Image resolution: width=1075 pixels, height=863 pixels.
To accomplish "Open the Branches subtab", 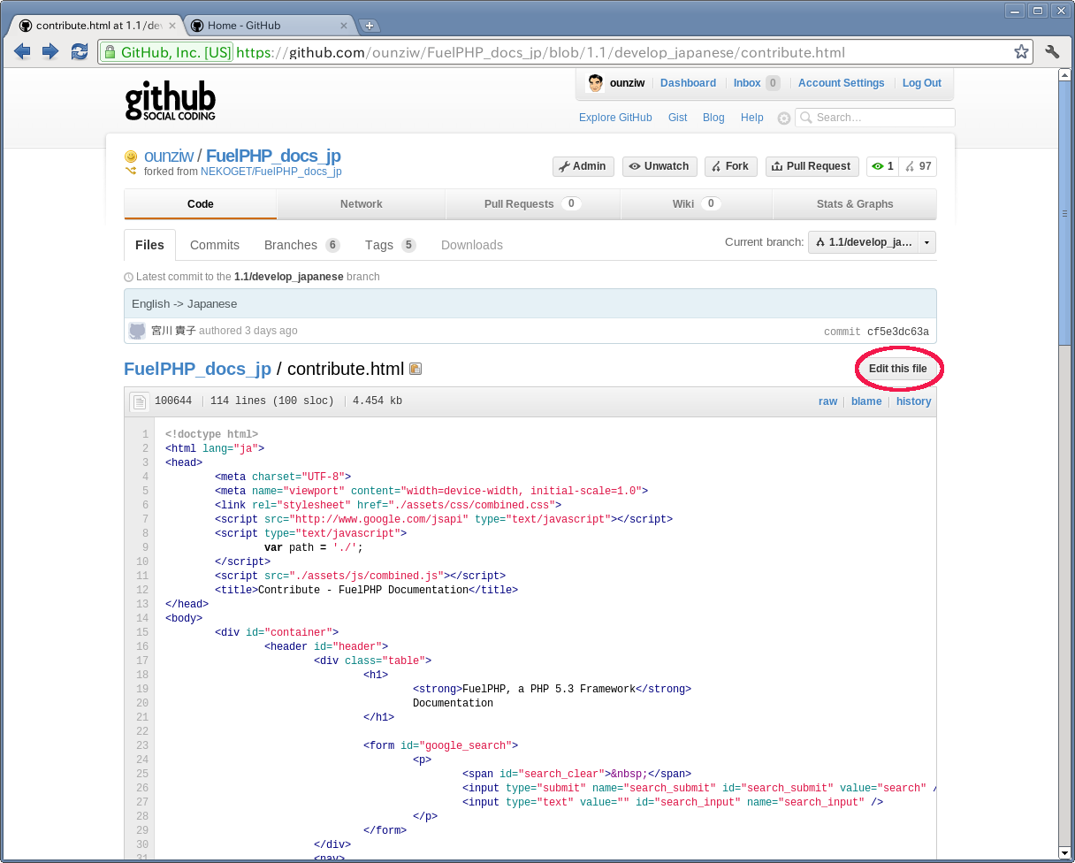I will pos(301,245).
